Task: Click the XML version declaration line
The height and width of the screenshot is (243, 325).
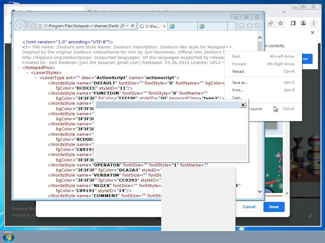Action: click(x=68, y=42)
